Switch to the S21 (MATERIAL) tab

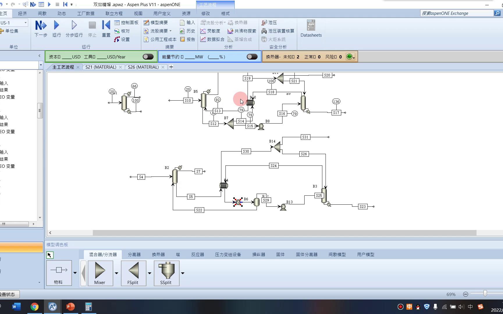pos(101,67)
